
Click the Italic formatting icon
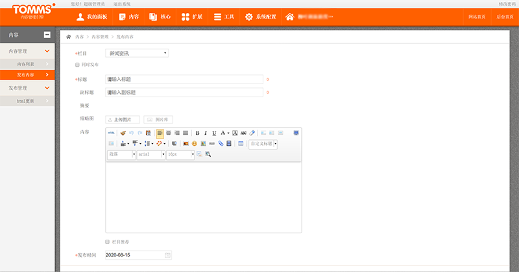click(x=206, y=133)
